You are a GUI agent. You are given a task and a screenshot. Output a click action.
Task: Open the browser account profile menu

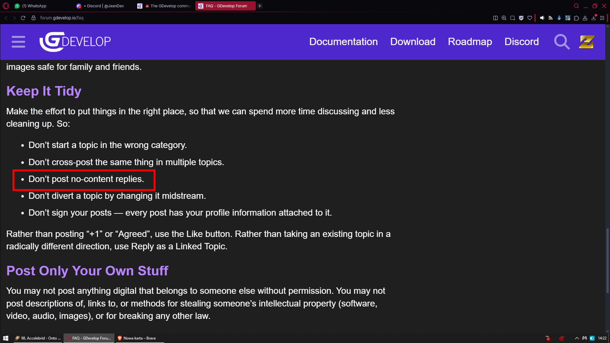585,18
